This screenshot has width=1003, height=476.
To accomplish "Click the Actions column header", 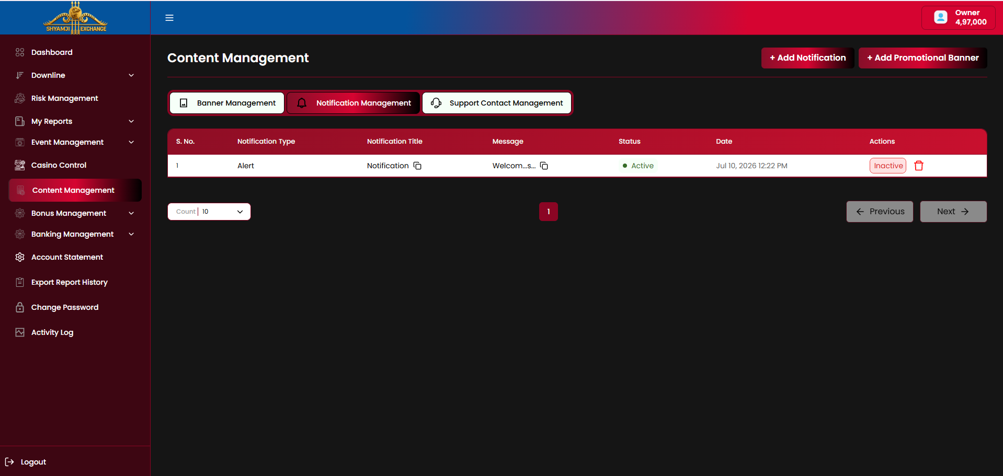I will 882,142.
